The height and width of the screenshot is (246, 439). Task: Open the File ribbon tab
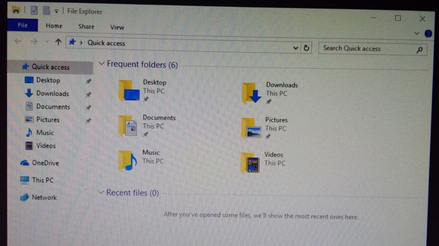(x=22, y=25)
